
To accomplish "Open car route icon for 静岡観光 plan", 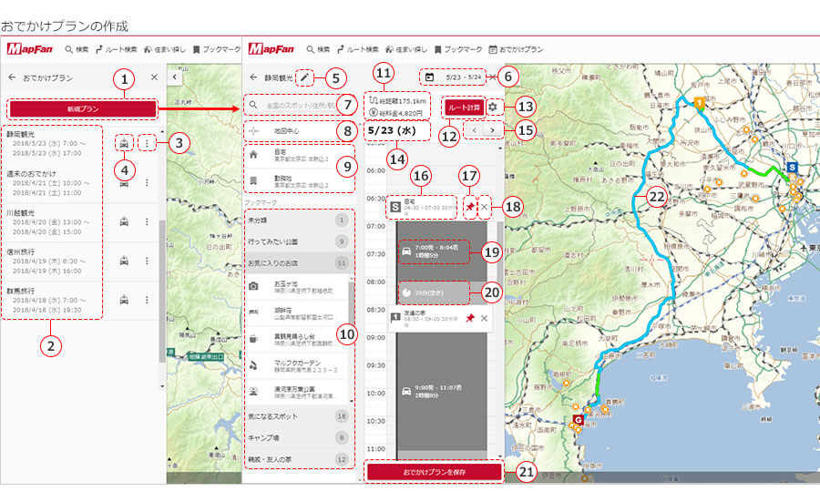I will pos(124,143).
